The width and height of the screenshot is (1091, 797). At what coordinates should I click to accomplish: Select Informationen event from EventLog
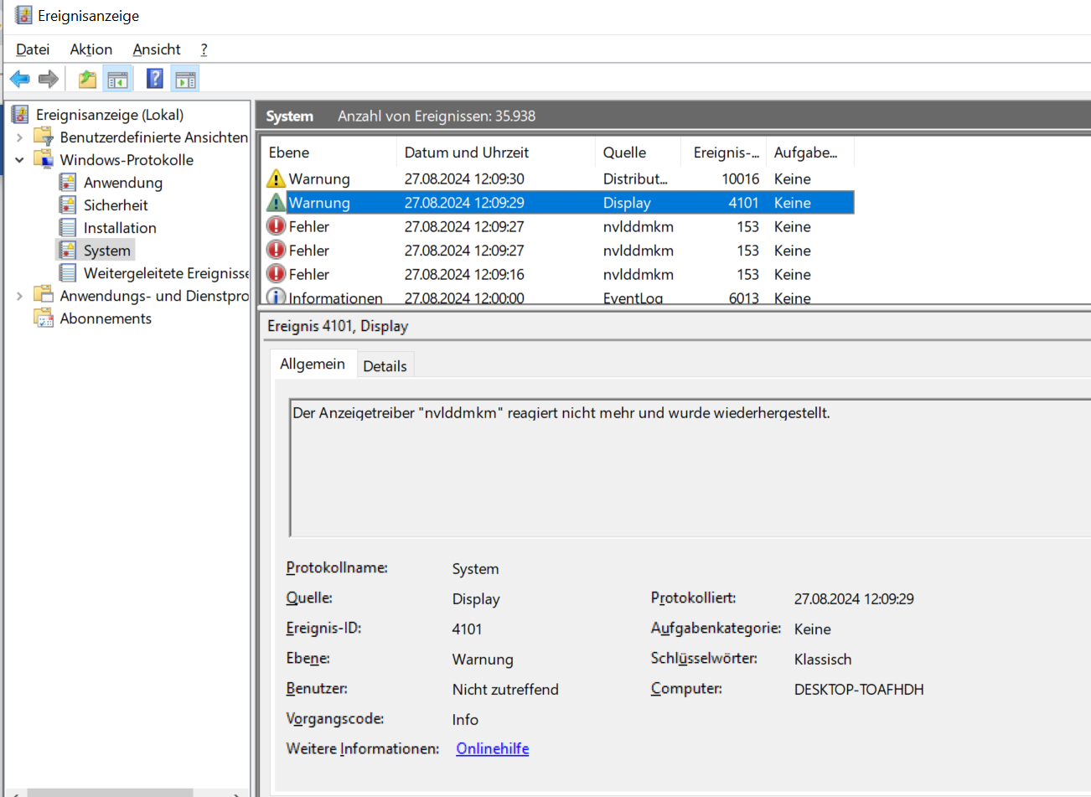[x=559, y=298]
